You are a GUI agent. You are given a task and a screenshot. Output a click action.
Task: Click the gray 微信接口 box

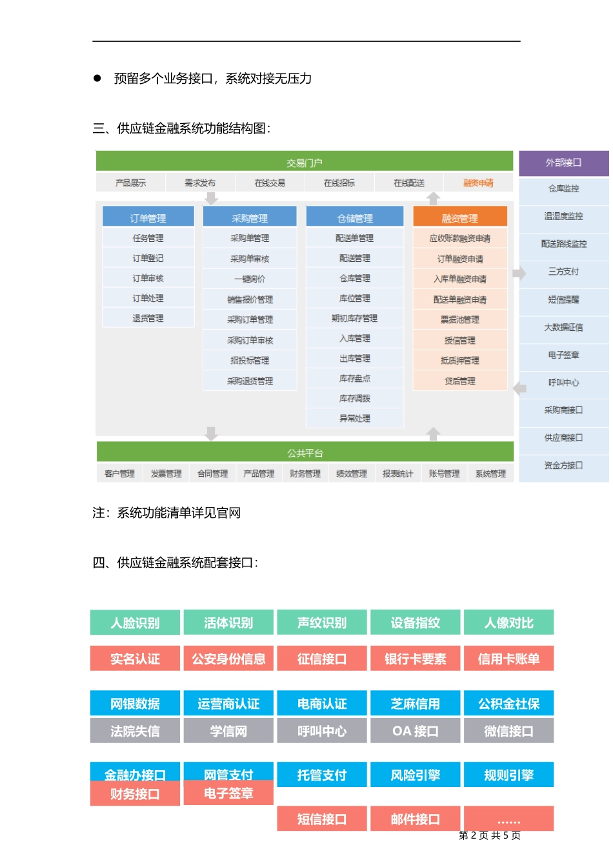click(509, 731)
